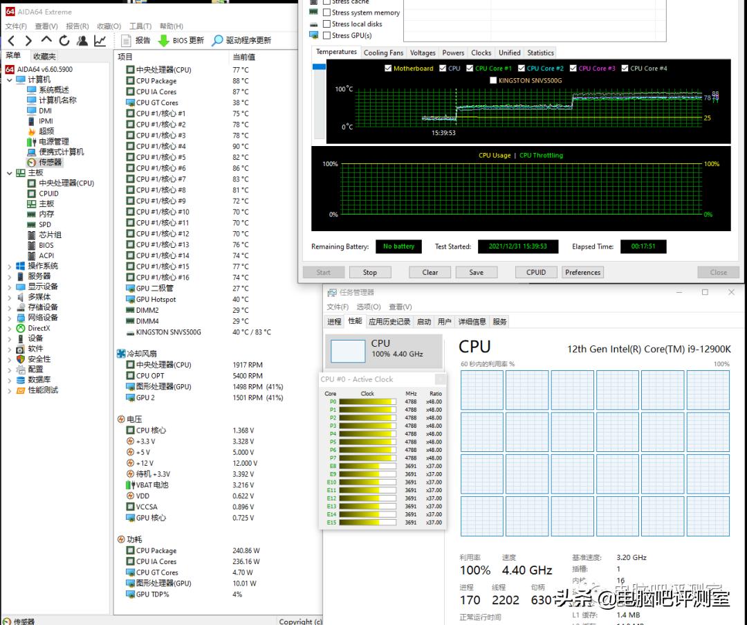Screen dimensions: 747x625
Task: Click the driver update magnifier icon
Action: click(x=217, y=41)
